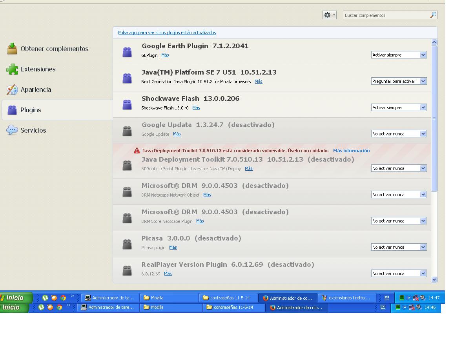
Task: Select the 'RealPlayer Version Plugin 6.0.12.69' title
Action: point(202,264)
